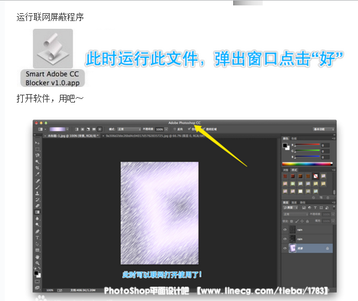
Task: Click the color spectrum ramp bar
Action: (x=307, y=164)
